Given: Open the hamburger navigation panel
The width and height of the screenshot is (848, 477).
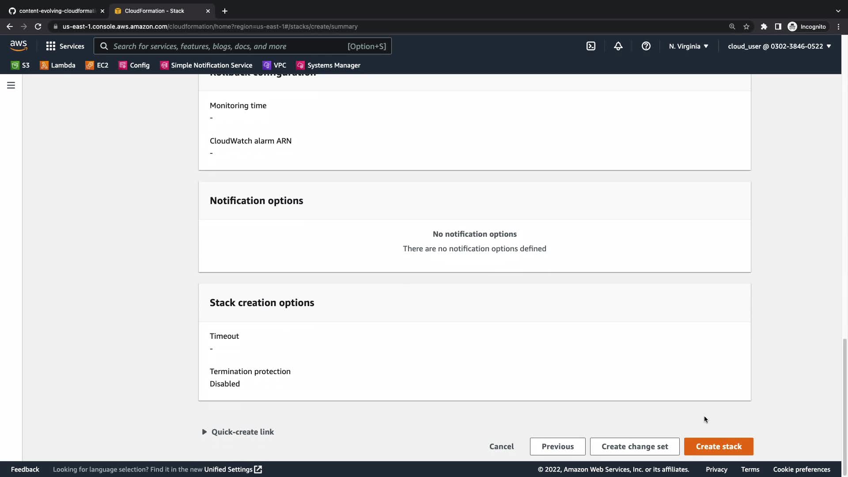Looking at the screenshot, I should coord(11,85).
